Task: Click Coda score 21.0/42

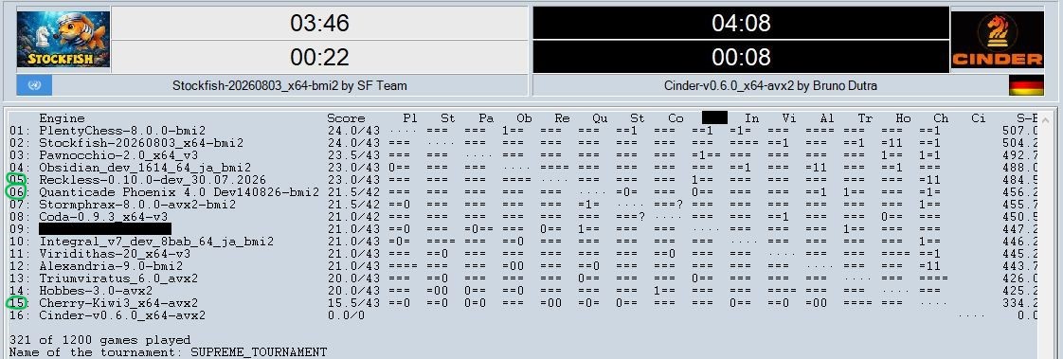Action: tap(354, 217)
